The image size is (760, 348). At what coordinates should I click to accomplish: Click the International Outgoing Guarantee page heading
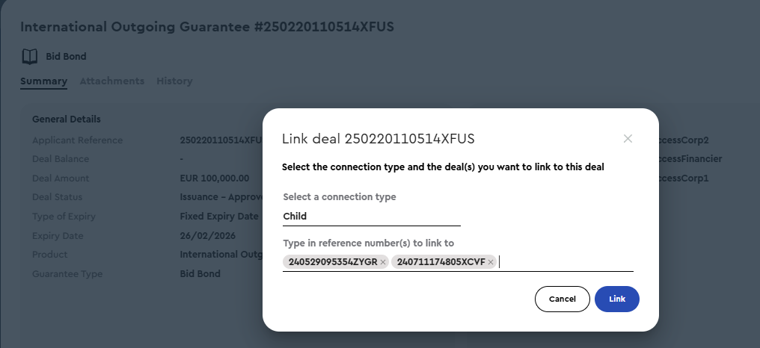pyautogui.click(x=207, y=27)
